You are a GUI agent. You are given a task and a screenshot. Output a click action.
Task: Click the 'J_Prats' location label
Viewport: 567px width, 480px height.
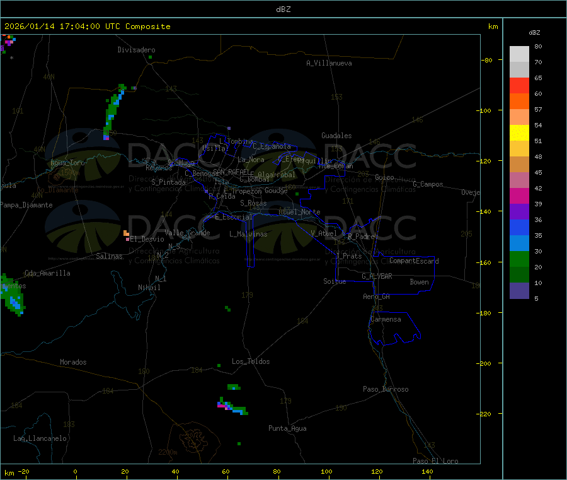[349, 256]
